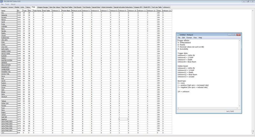Click the Class column header
Screen dimensions: 255x137
(159, 11)
